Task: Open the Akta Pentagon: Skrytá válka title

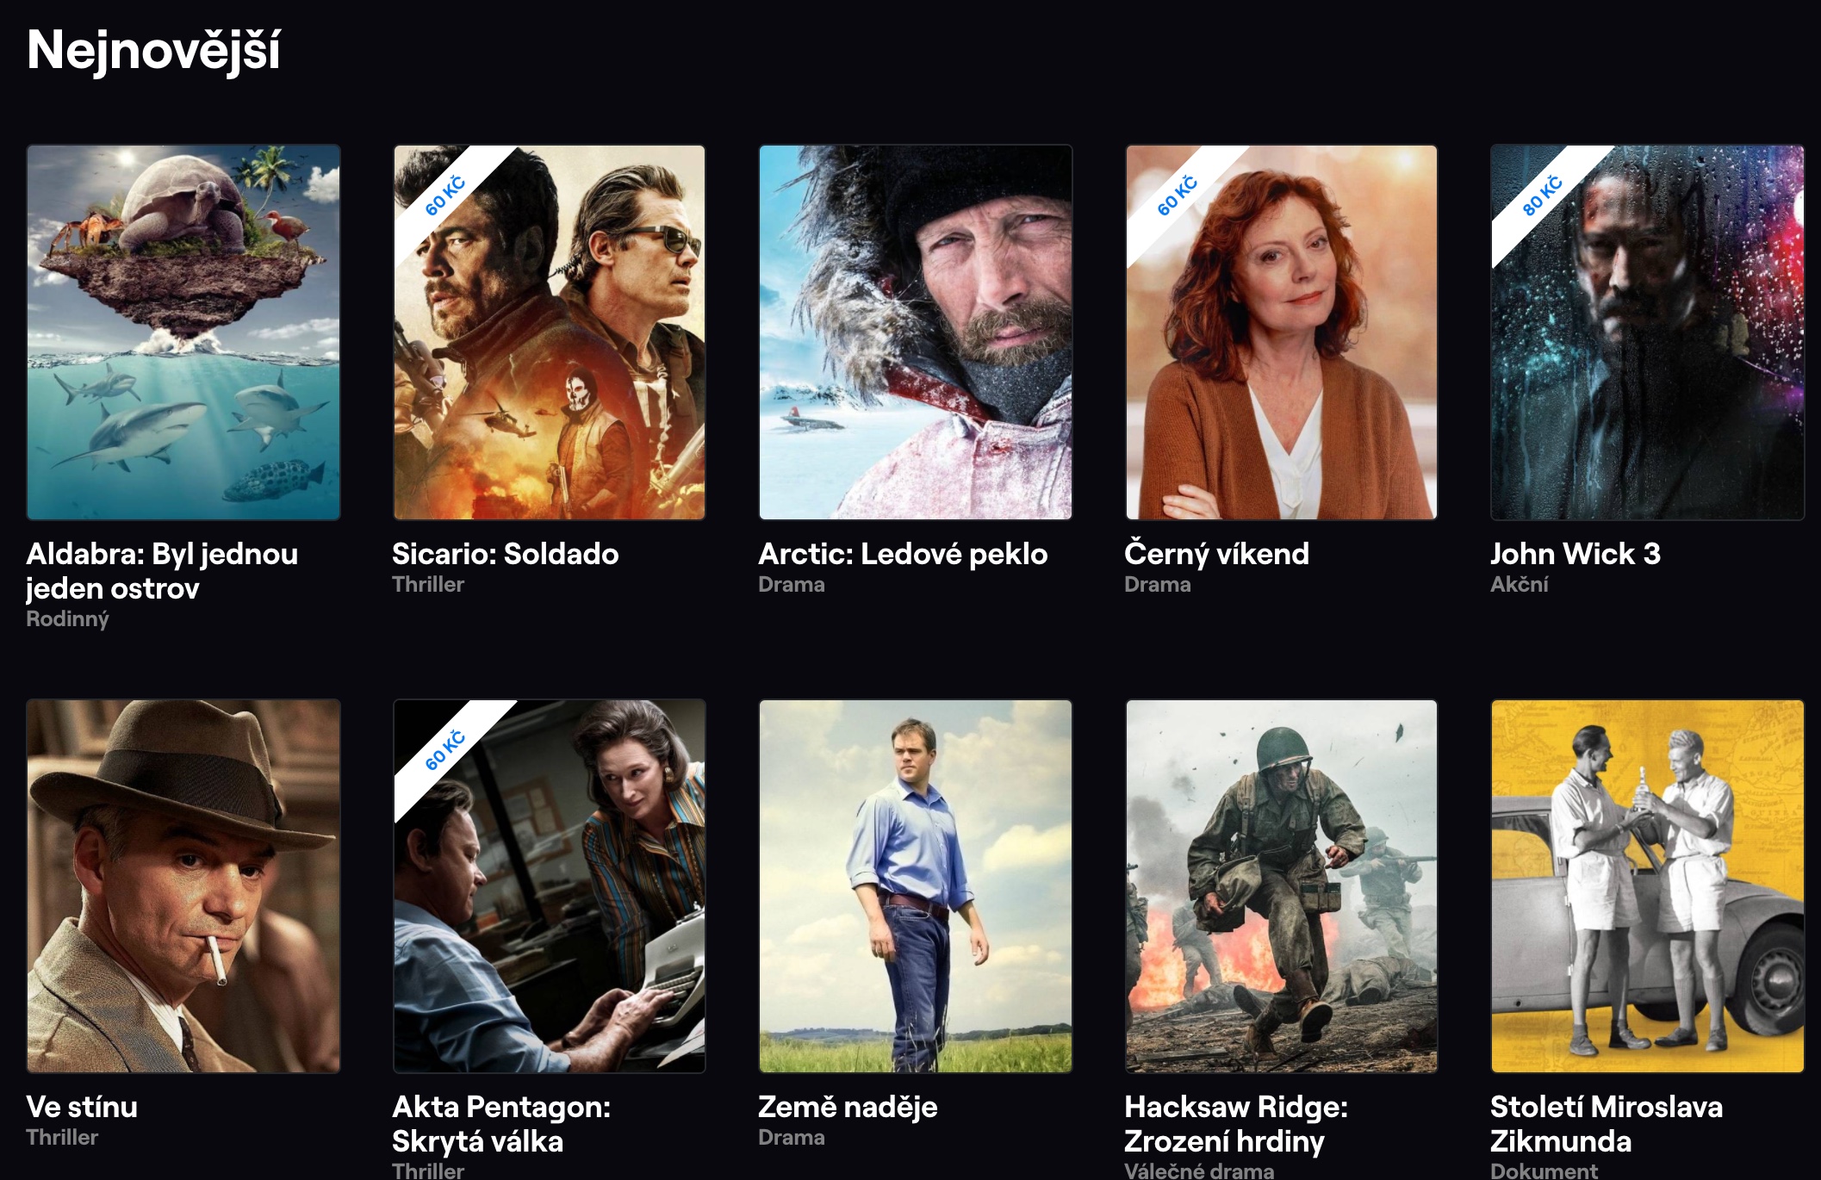Action: tap(501, 1124)
